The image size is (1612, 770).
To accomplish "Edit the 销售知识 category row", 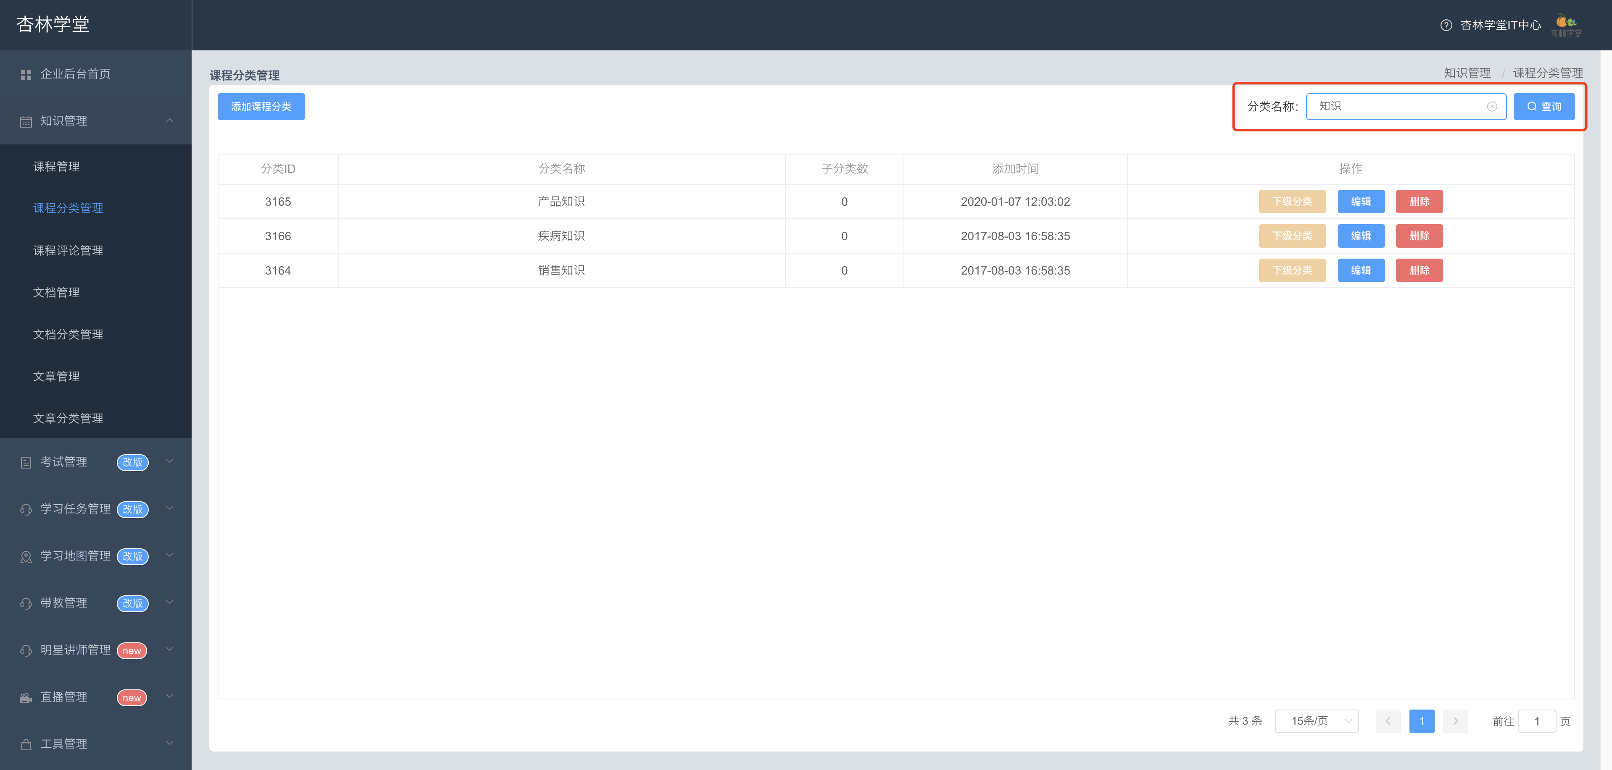I will [x=1361, y=271].
